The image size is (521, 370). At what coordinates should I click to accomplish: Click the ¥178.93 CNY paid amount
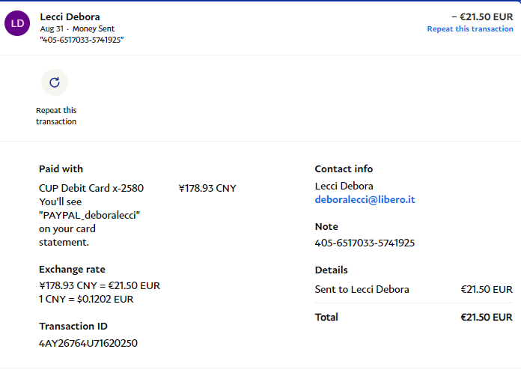(x=207, y=188)
